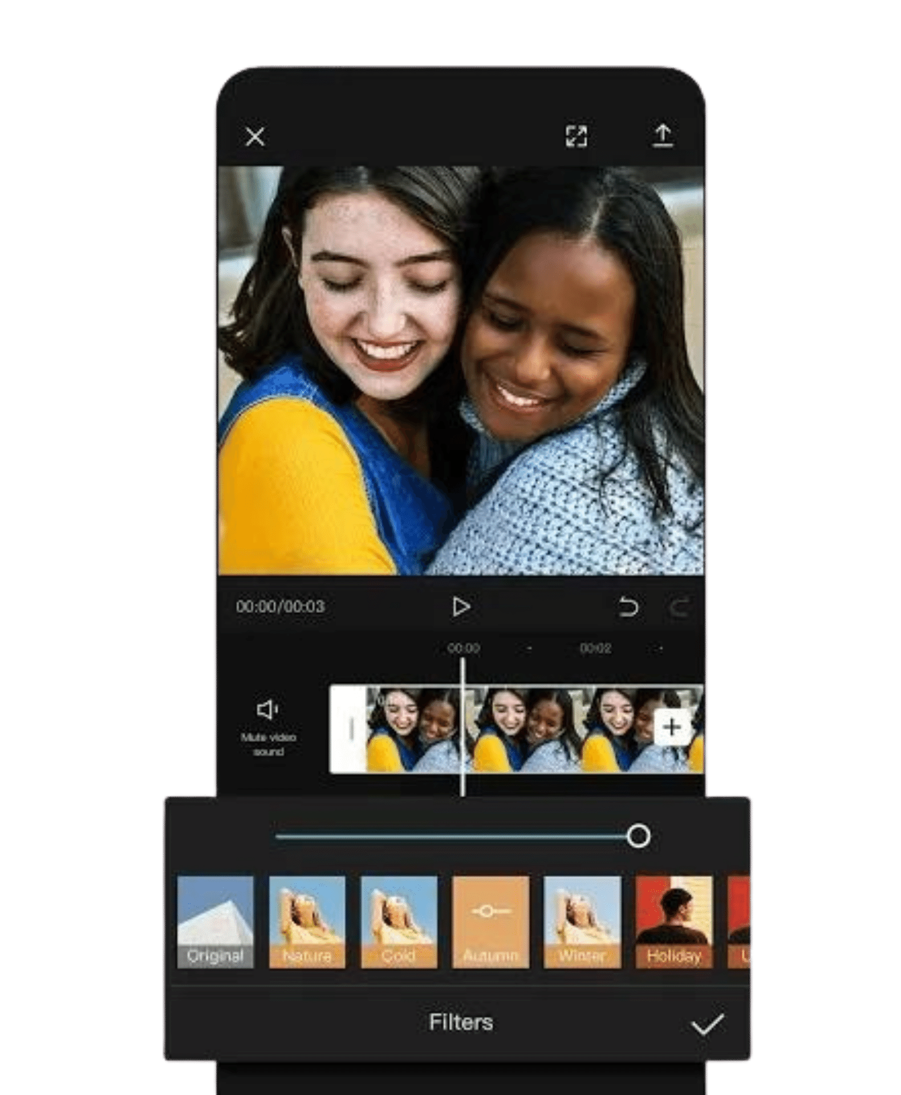Apply the Nature filter
Screen dimensions: 901x1095
(307, 922)
